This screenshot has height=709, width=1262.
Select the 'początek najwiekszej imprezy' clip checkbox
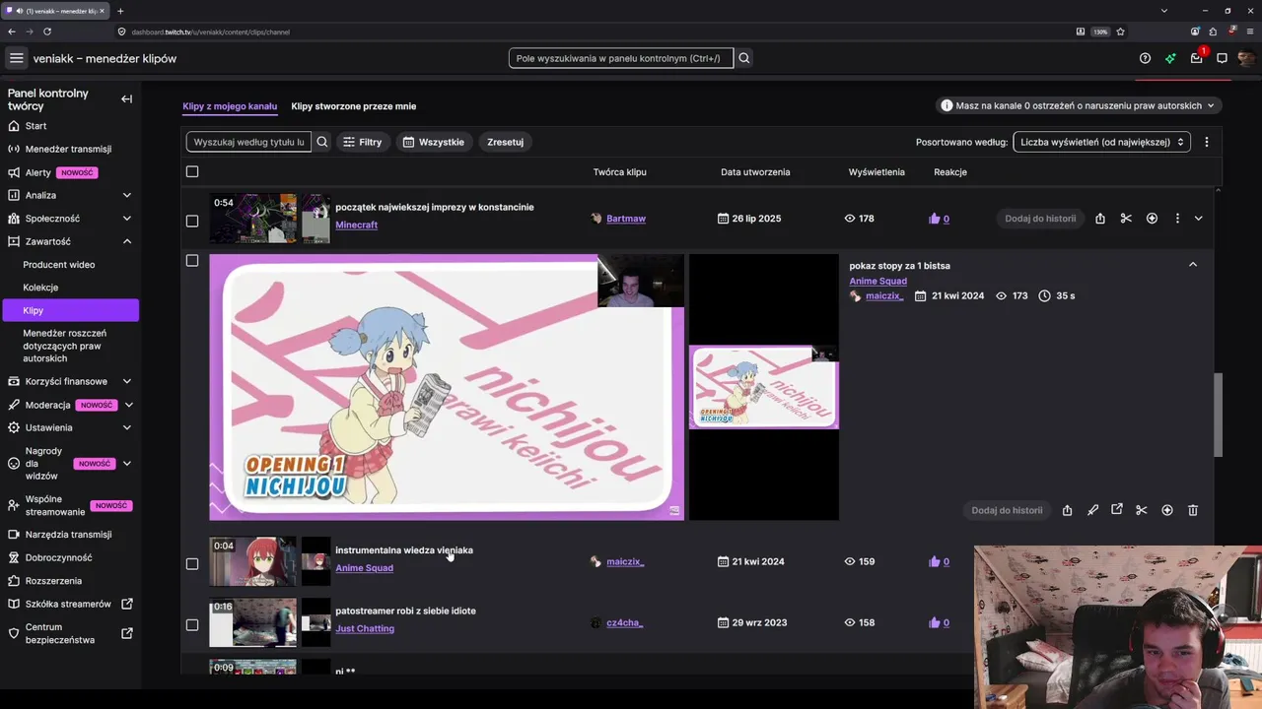click(192, 221)
